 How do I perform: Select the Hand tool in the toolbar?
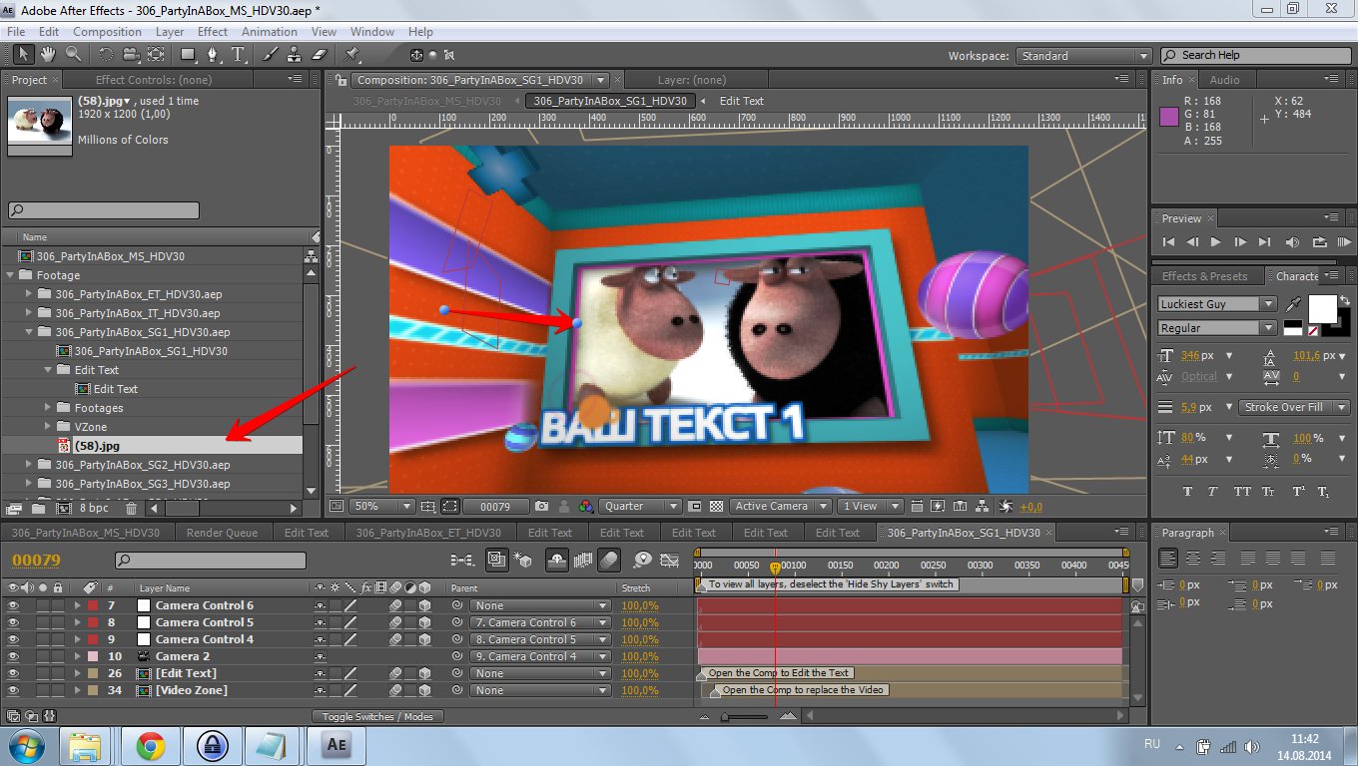point(49,55)
